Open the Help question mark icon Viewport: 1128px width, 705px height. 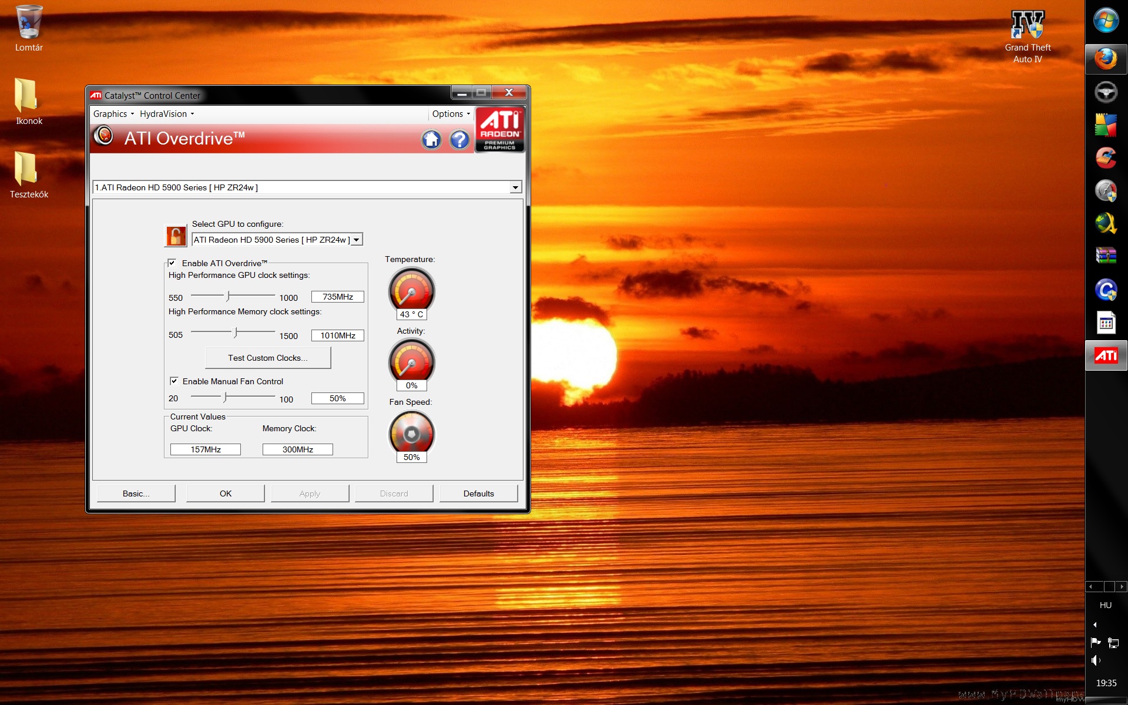pos(459,139)
